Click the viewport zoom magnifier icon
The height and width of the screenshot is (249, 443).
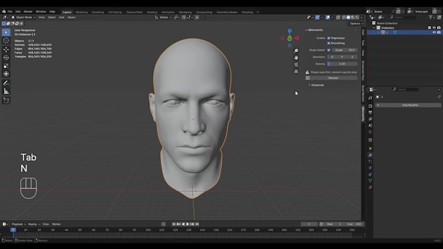pyautogui.click(x=296, y=51)
